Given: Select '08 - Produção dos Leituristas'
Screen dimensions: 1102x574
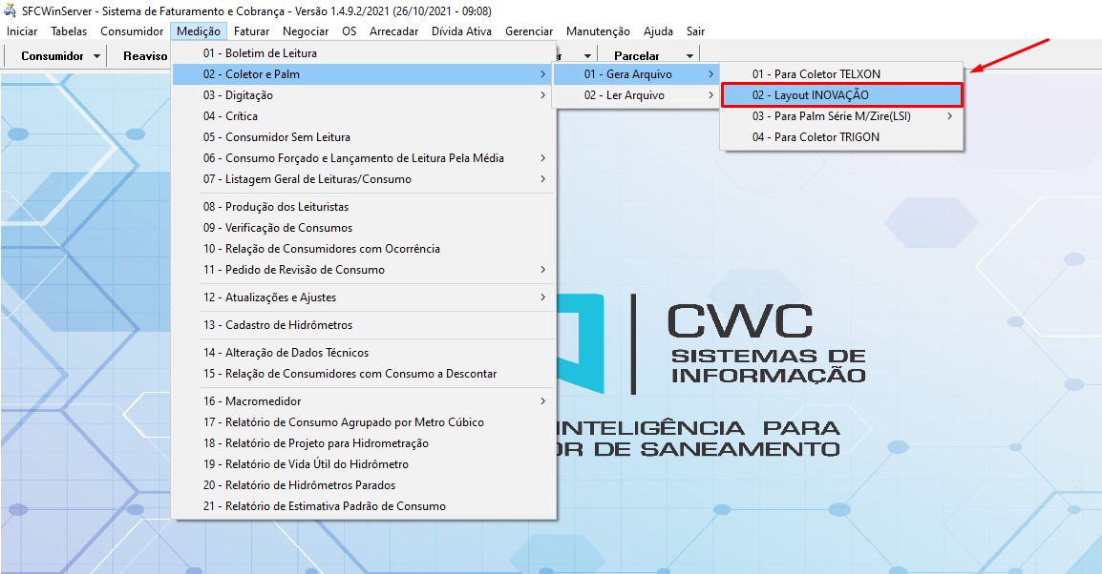Looking at the screenshot, I should click(286, 207).
